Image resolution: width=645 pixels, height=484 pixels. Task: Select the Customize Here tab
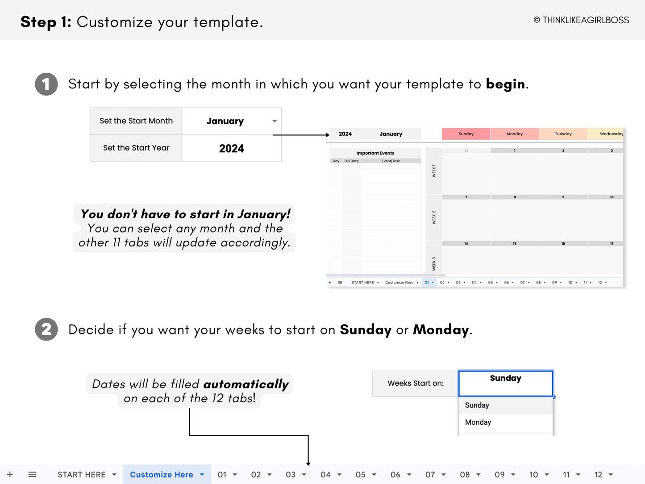(161, 474)
